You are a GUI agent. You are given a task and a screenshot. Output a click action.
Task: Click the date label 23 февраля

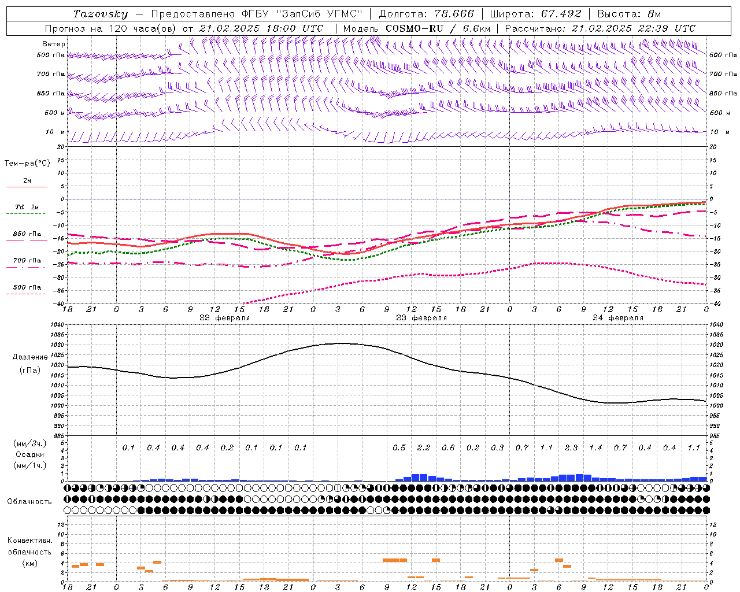coord(421,318)
